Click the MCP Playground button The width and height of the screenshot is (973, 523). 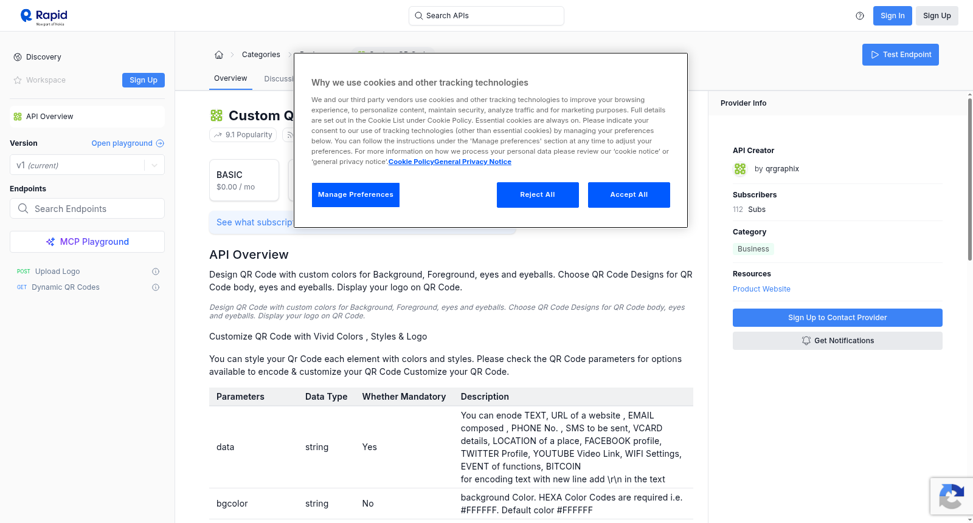[87, 242]
